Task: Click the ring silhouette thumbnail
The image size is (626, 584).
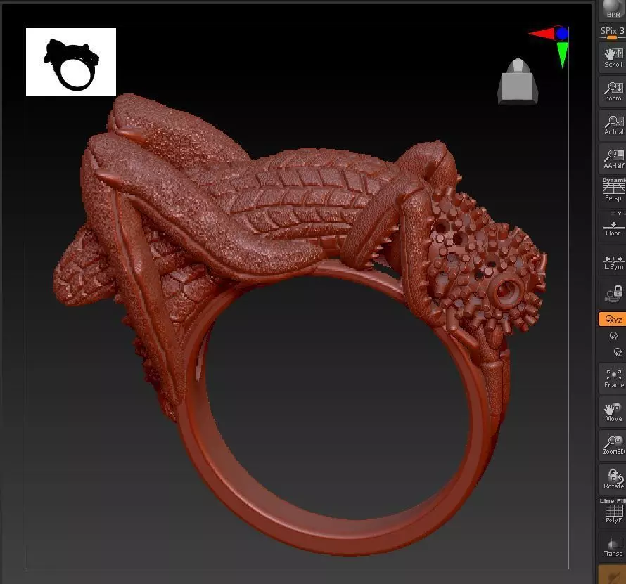Action: pyautogui.click(x=71, y=61)
